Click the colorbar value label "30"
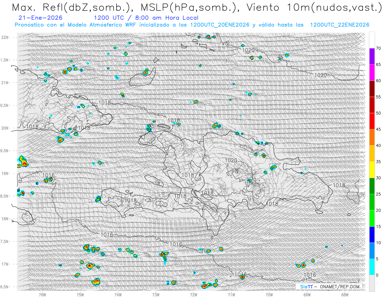 point(379,178)
